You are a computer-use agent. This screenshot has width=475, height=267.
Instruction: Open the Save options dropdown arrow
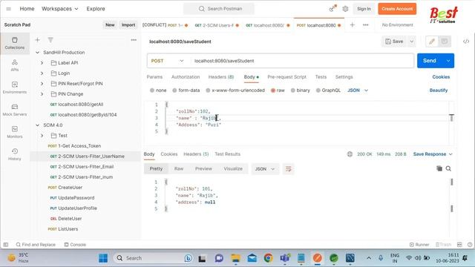coord(411,42)
